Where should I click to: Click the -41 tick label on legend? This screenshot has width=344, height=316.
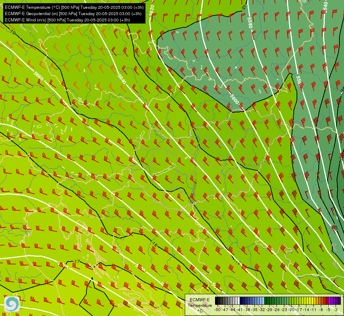point(239,310)
